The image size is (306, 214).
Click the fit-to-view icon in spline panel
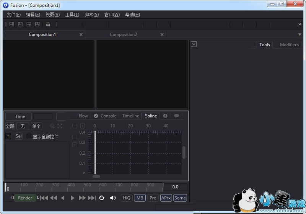(60, 126)
